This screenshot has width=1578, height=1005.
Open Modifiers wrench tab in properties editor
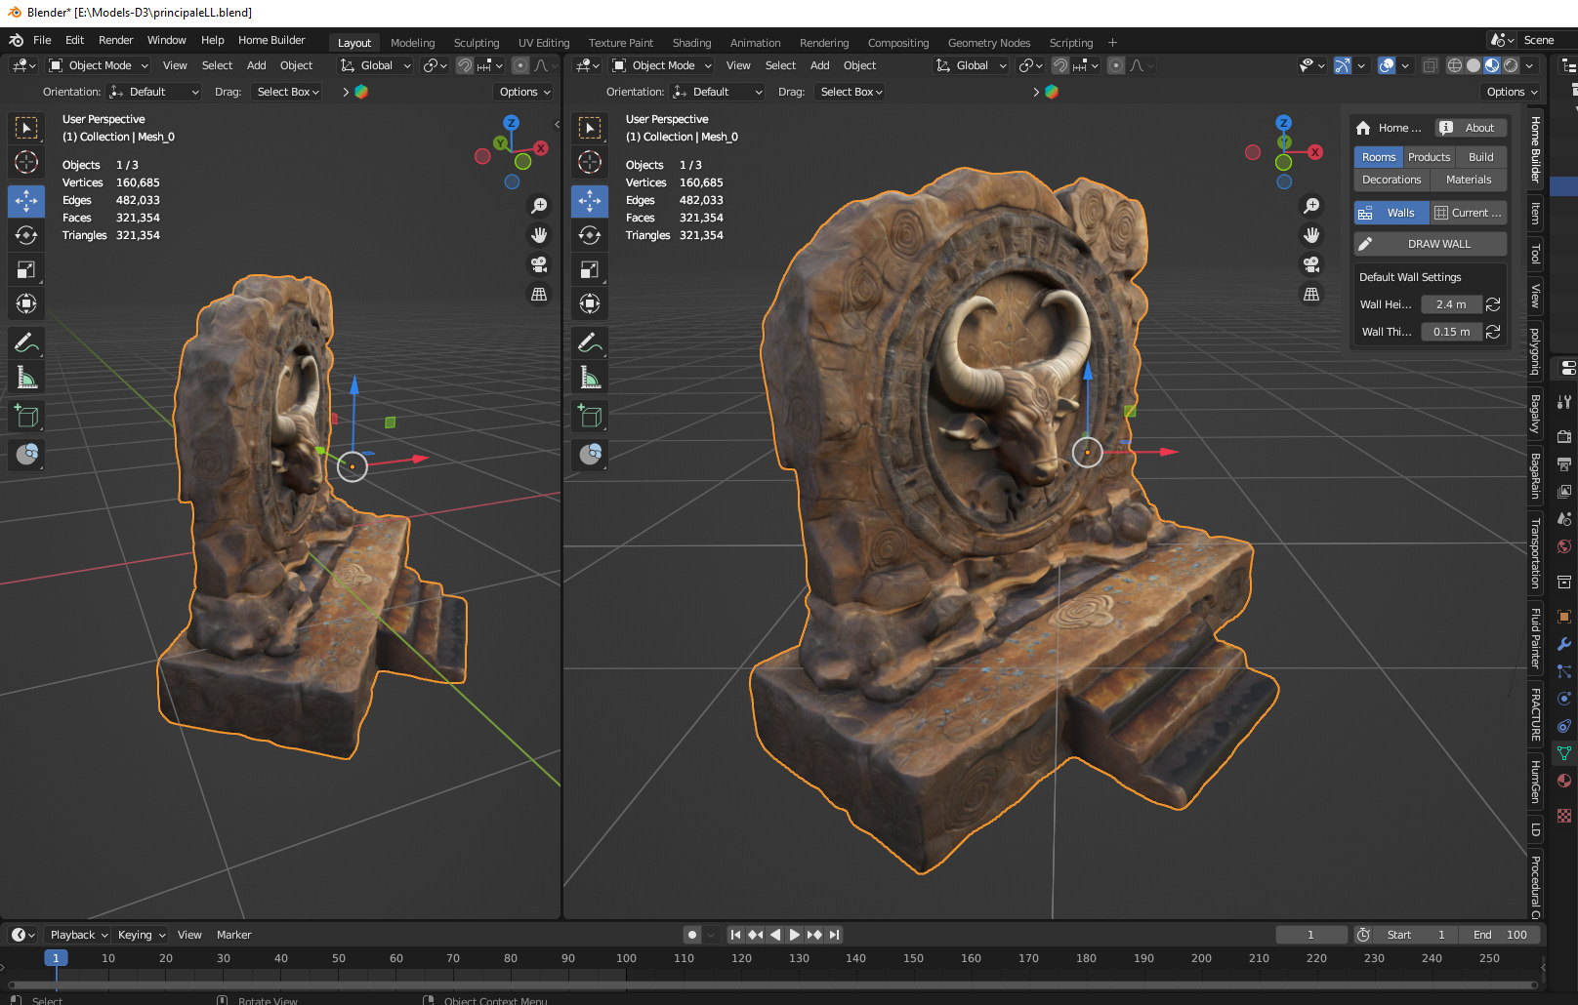1564,644
